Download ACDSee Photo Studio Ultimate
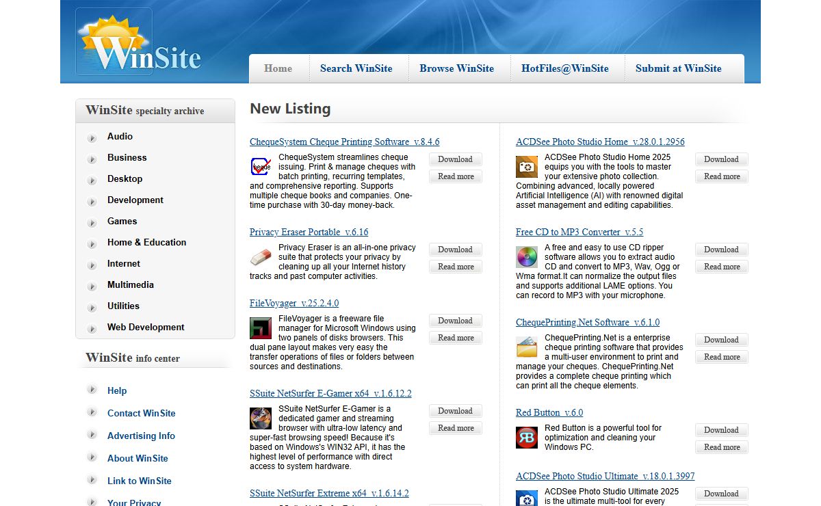The image size is (821, 506). tap(722, 494)
